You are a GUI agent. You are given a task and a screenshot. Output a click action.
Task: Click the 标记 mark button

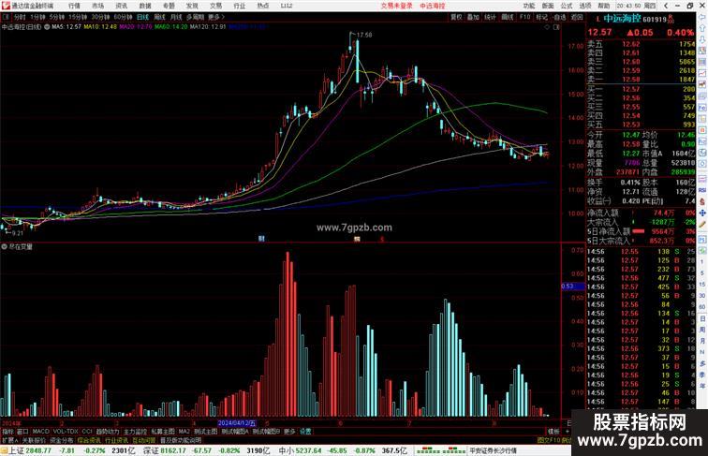click(x=541, y=17)
